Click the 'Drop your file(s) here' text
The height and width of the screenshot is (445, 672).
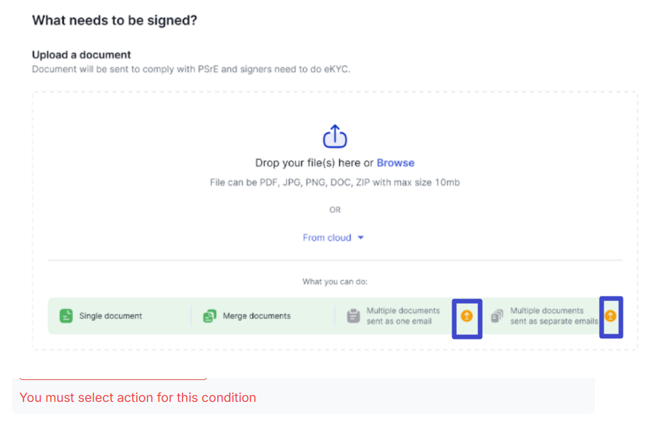[307, 162]
